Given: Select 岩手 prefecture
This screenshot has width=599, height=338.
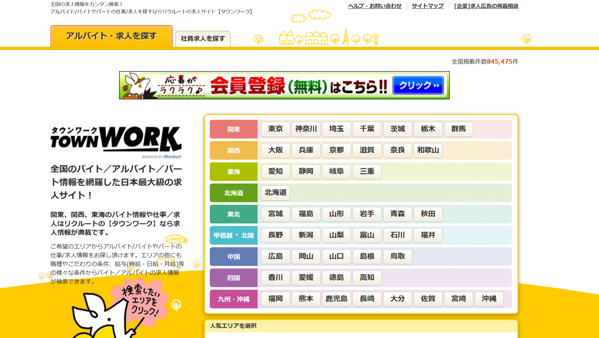Looking at the screenshot, I should coord(367,214).
